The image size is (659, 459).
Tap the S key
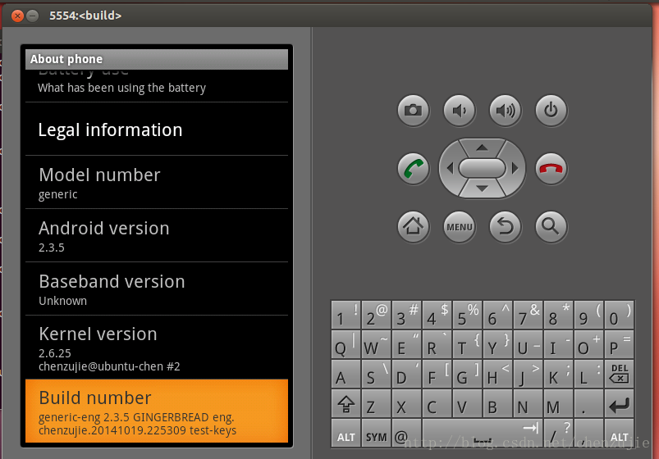pos(376,374)
